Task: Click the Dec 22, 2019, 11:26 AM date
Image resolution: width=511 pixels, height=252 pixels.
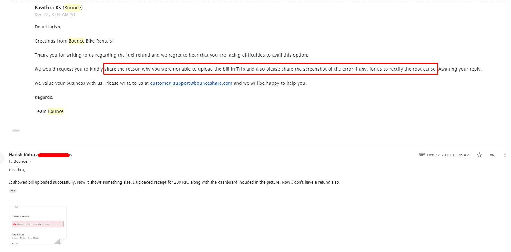Action: 448,155
